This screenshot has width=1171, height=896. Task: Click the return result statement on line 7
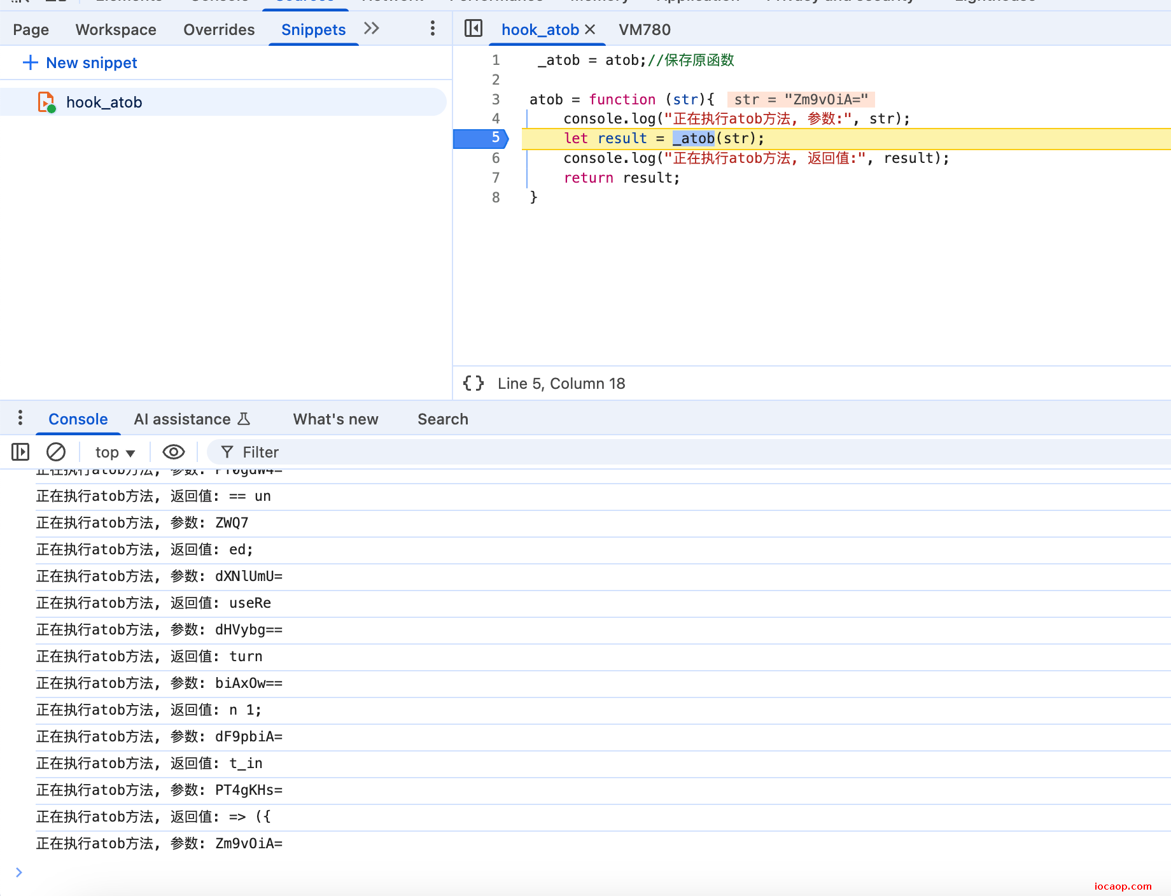[622, 178]
